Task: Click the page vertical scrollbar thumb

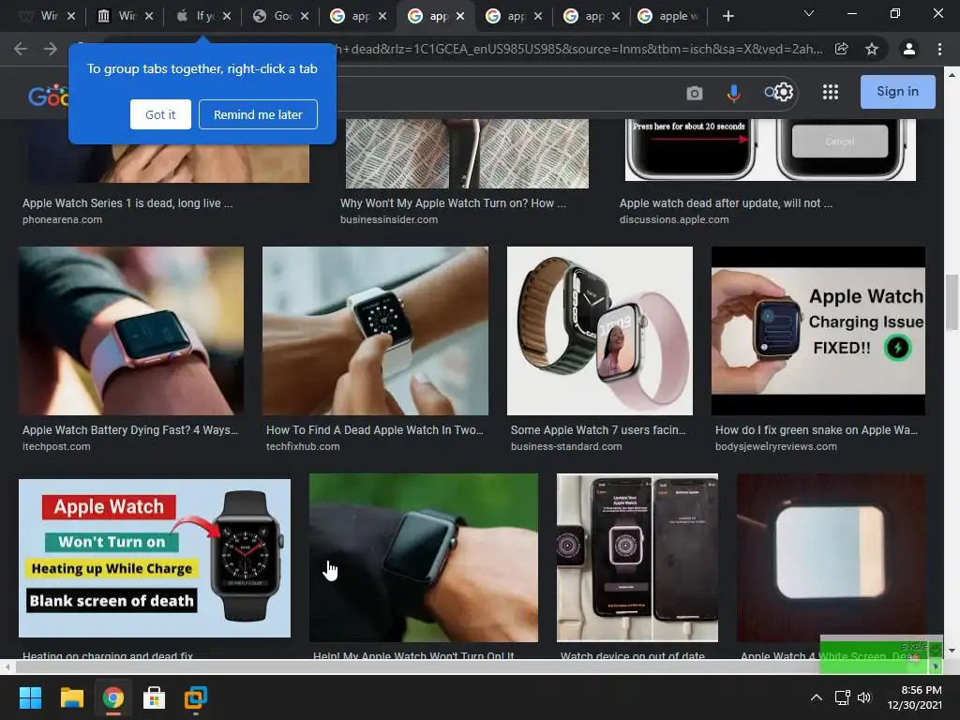Action: pyautogui.click(x=951, y=303)
